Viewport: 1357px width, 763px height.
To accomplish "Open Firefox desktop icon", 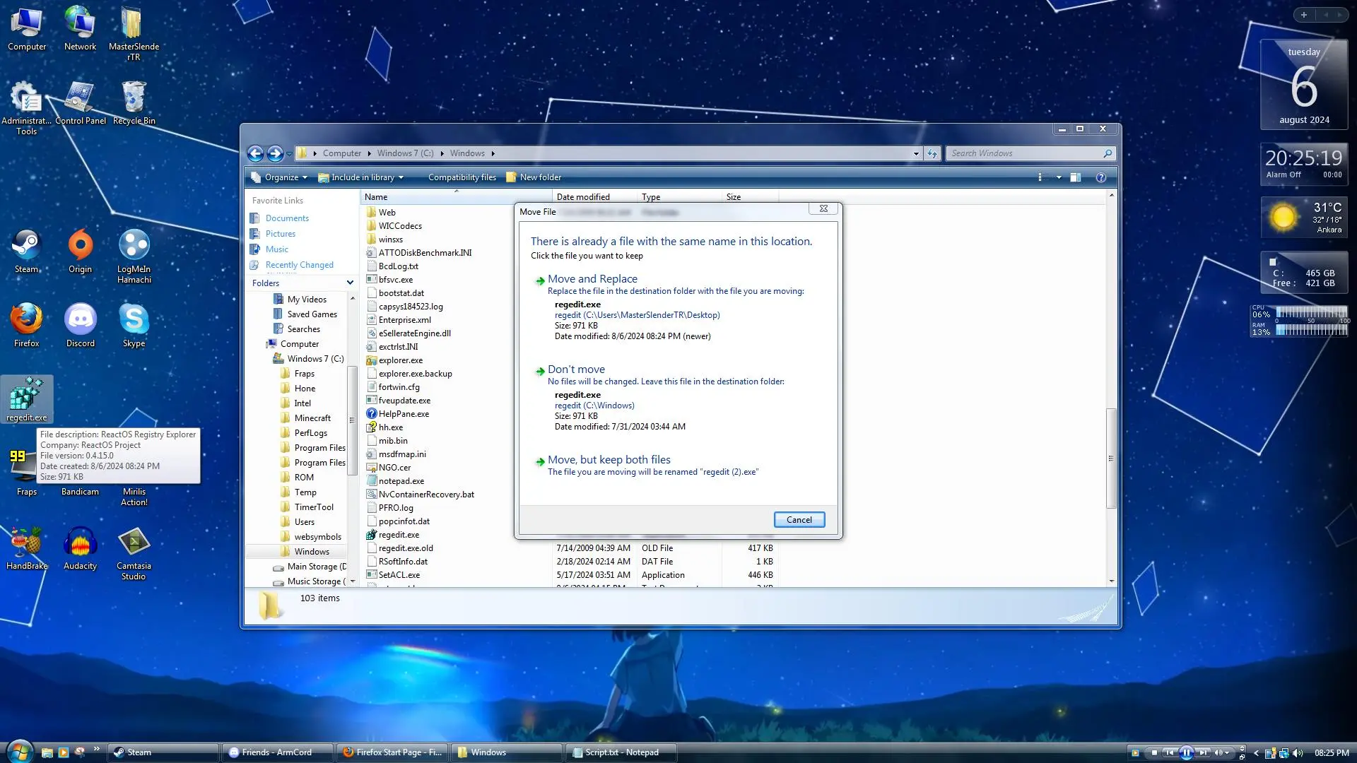I will click(27, 326).
